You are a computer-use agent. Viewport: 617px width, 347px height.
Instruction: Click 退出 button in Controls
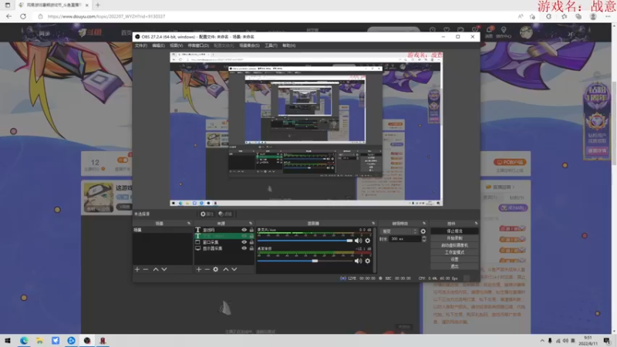click(454, 267)
